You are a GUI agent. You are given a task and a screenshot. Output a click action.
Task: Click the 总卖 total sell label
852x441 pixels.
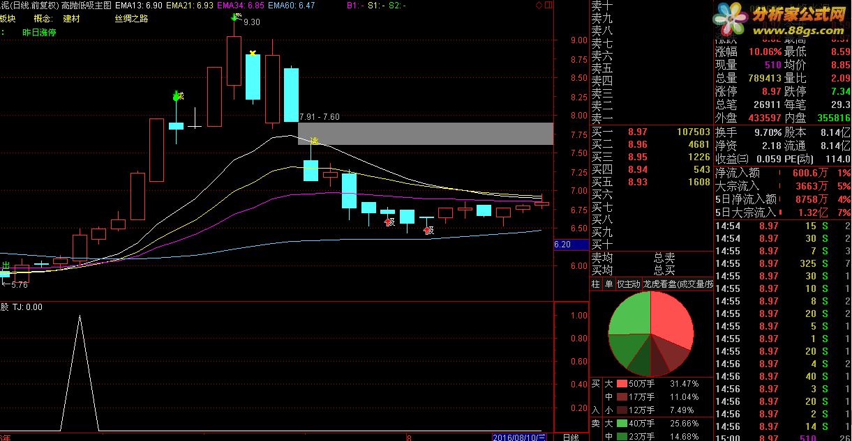pos(664,257)
